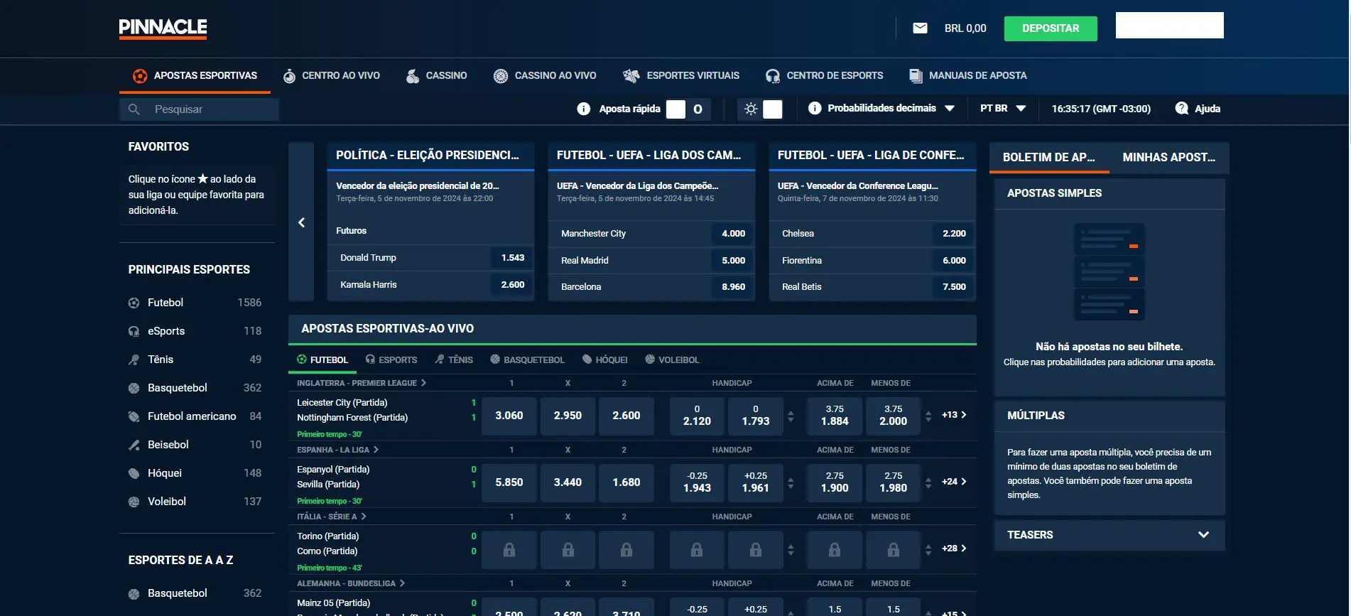The height and width of the screenshot is (616, 1351).
Task: Open the Probabilidades decimais dropdown
Action: [881, 109]
